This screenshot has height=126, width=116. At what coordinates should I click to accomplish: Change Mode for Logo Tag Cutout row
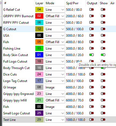tap(55, 81)
